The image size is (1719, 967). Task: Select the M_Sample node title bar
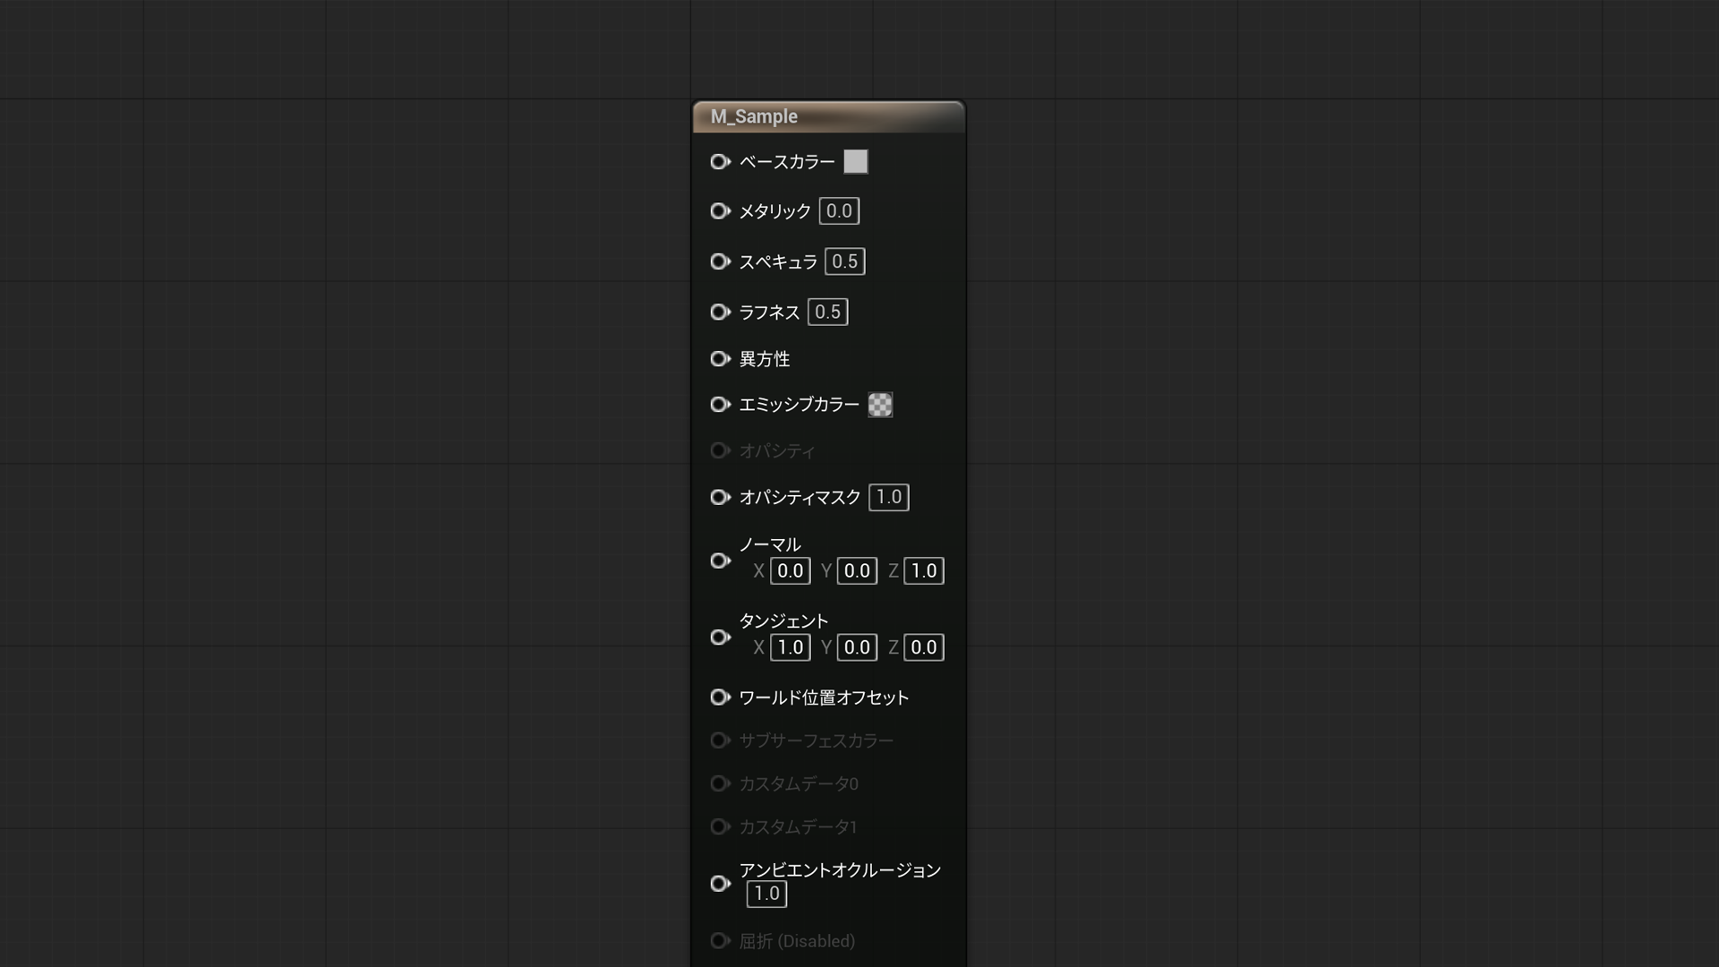(829, 117)
